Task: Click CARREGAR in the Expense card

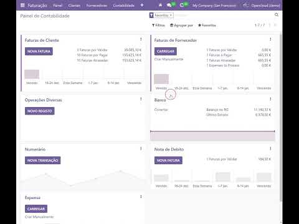Action: (x=36, y=209)
